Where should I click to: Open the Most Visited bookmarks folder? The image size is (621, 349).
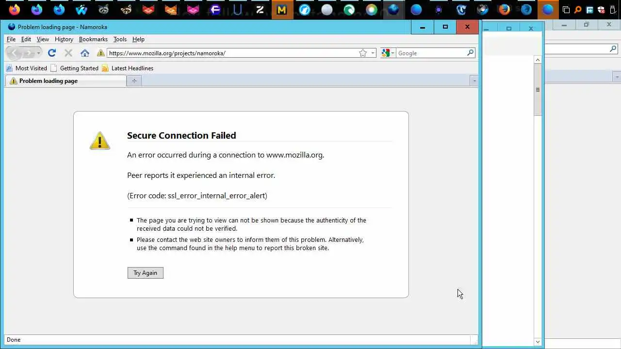coord(27,68)
